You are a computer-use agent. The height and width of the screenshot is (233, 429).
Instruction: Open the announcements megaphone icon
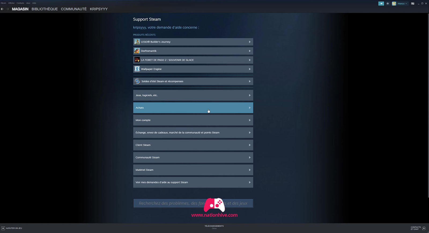point(381,3)
